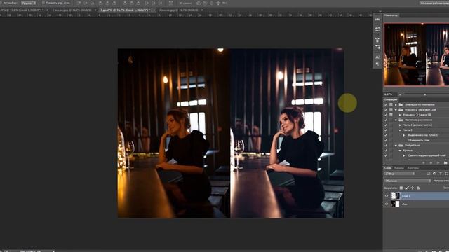Toggle Показать упр. элем. checkbox
This screenshot has width=449, height=252.
(43, 3)
